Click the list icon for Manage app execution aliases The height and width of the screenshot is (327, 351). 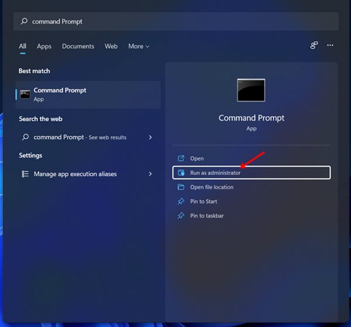coord(25,174)
